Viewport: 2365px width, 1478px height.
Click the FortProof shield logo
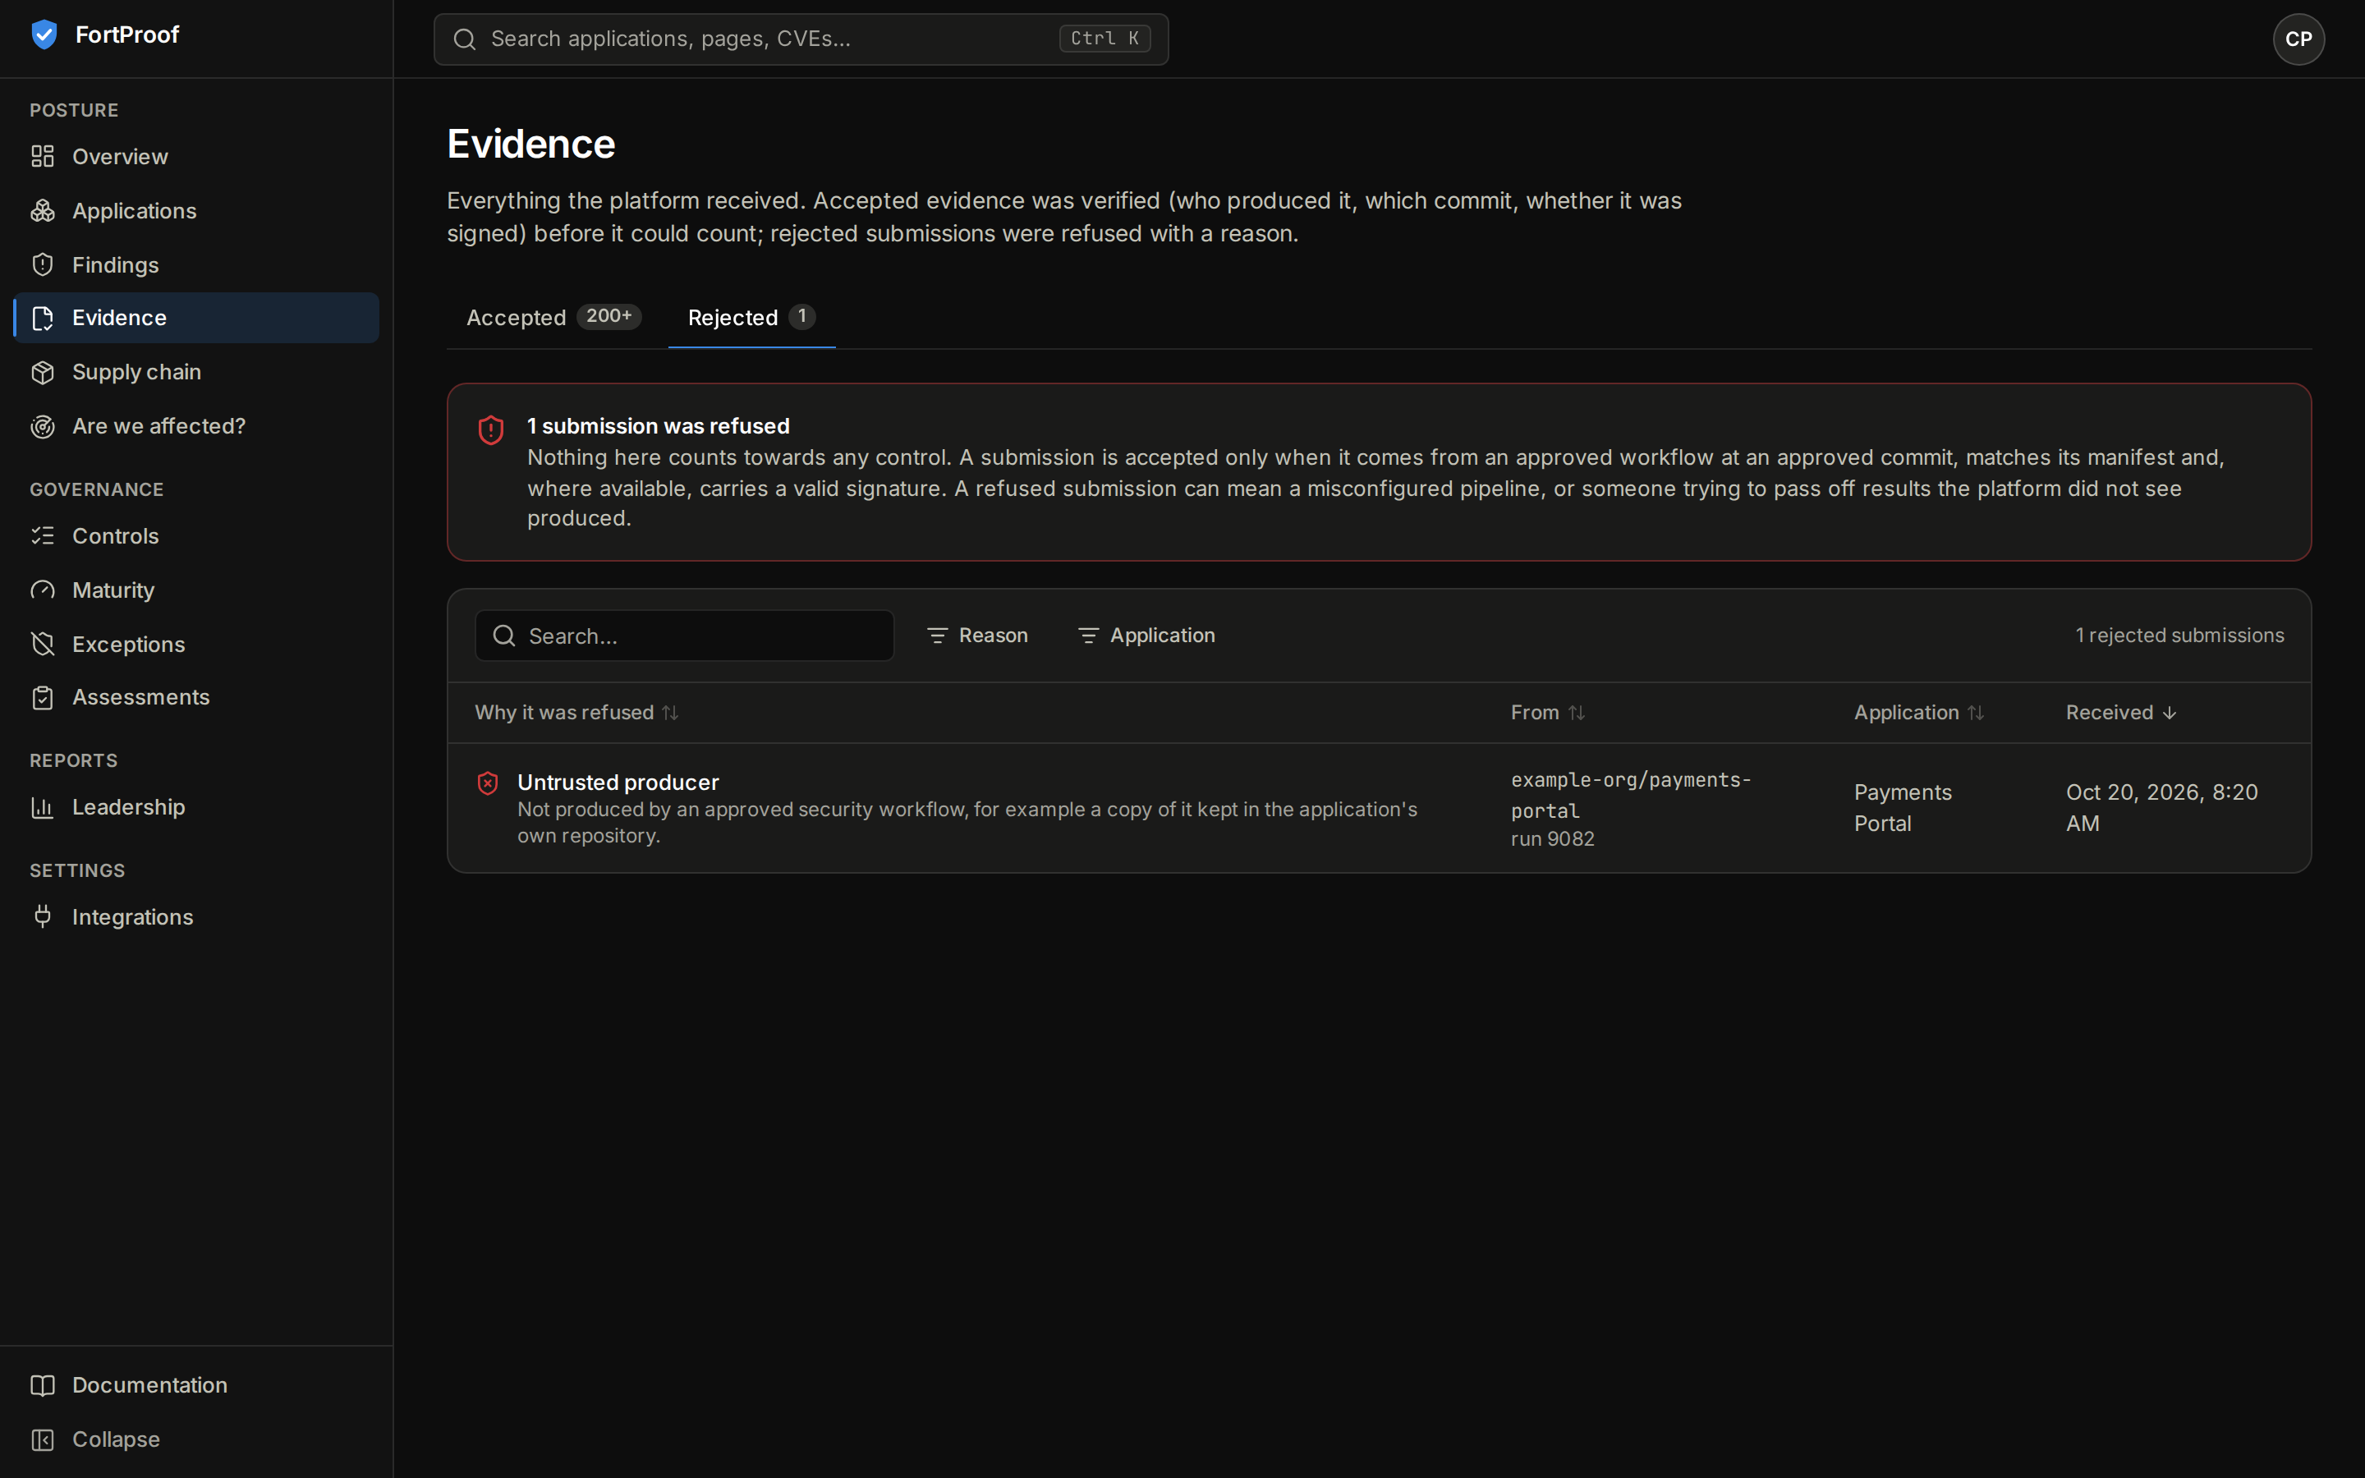(44, 34)
